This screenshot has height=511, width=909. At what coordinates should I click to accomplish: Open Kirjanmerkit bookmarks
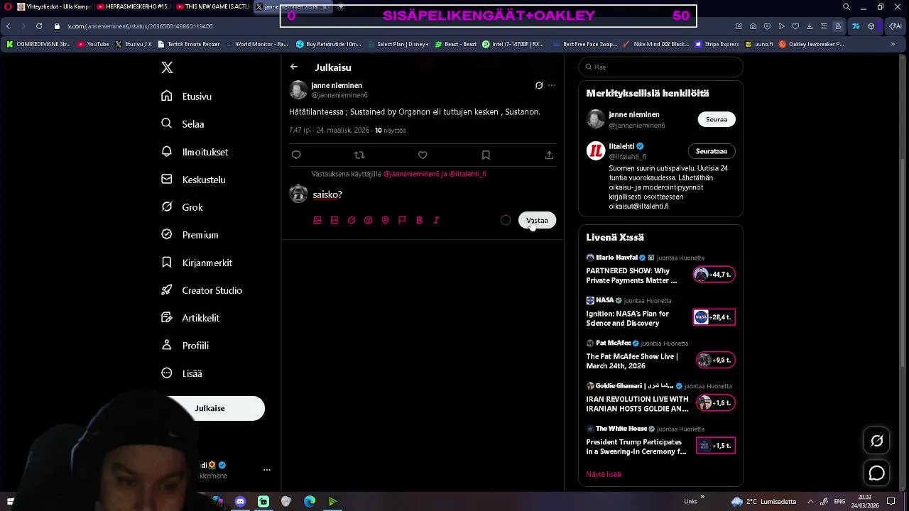pyautogui.click(x=197, y=263)
